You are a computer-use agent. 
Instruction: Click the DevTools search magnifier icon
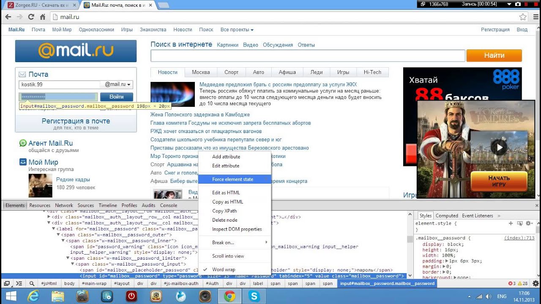click(32, 283)
